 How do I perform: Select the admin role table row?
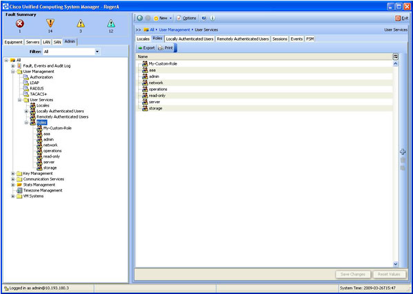click(264, 76)
